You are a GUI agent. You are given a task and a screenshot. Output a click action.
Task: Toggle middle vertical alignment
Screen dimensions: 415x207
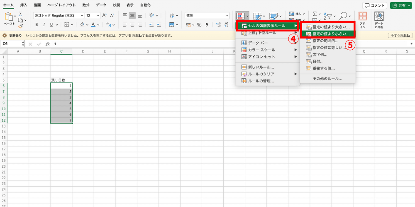pyautogui.click(x=132, y=16)
